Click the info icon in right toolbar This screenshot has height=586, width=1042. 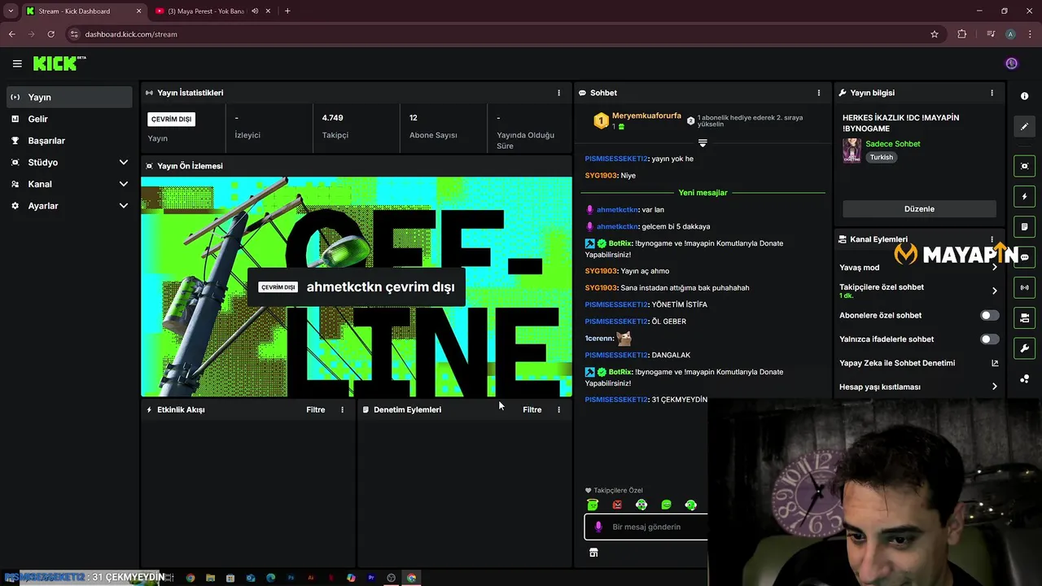(x=1024, y=96)
